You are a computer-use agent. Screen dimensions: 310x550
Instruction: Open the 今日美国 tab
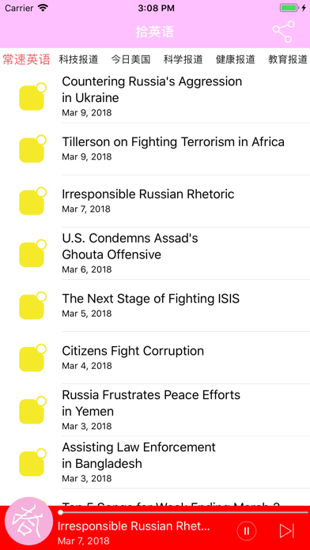click(x=131, y=59)
